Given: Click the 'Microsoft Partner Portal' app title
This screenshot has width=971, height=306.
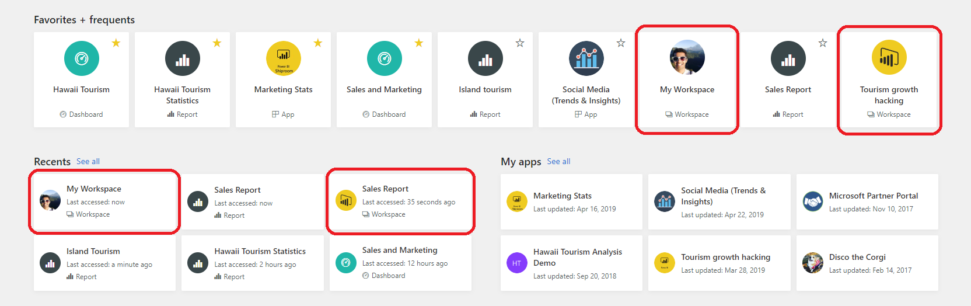Looking at the screenshot, I should (x=874, y=196).
